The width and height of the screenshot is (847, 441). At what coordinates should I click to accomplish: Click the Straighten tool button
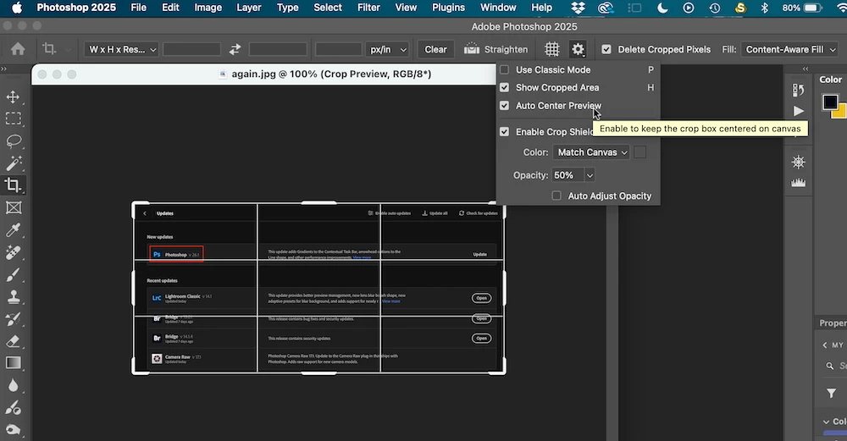(x=495, y=49)
